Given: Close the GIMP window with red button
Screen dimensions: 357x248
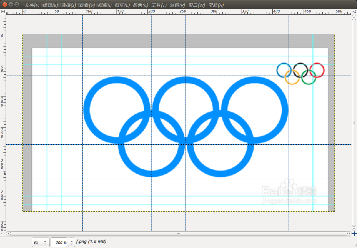Looking at the screenshot, I should [5, 4].
